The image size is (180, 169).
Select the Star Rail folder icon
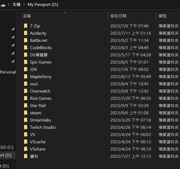click(x=26, y=105)
